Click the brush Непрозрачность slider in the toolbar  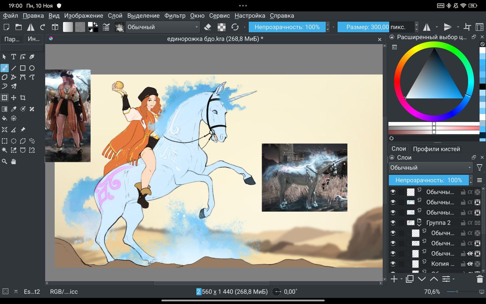[287, 27]
